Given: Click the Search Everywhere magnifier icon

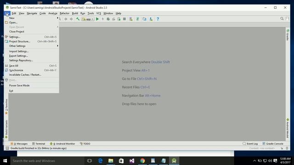Looking at the screenshot, I should pos(282,18).
